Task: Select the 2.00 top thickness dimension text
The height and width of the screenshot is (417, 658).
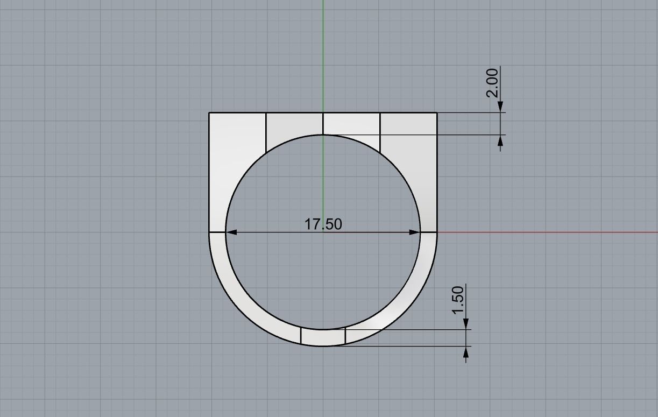Action: [x=492, y=82]
